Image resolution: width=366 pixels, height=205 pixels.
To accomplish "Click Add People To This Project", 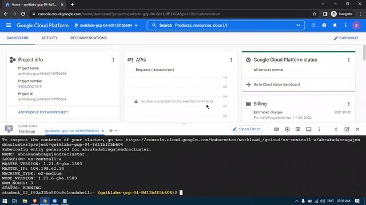I will (43, 112).
